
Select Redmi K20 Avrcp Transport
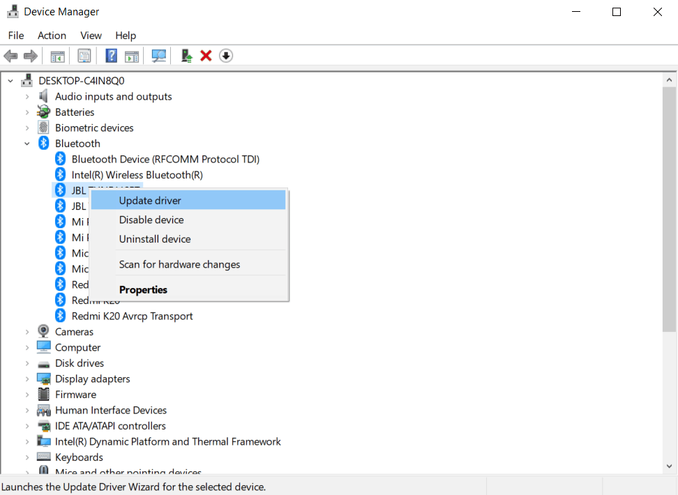[x=132, y=316]
